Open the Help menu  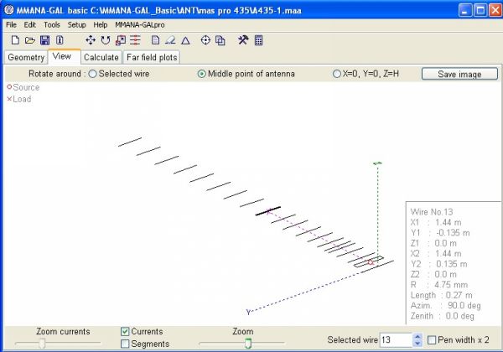pos(101,24)
